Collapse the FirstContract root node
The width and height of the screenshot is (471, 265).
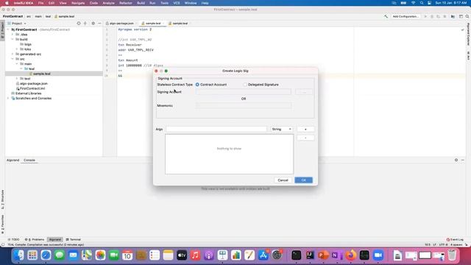(x=8, y=29)
